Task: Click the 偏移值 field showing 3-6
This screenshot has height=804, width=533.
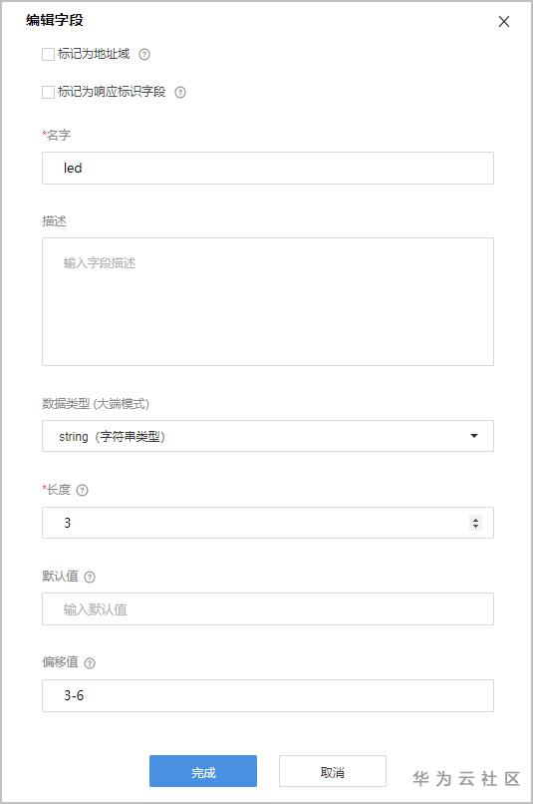Action: point(268,696)
